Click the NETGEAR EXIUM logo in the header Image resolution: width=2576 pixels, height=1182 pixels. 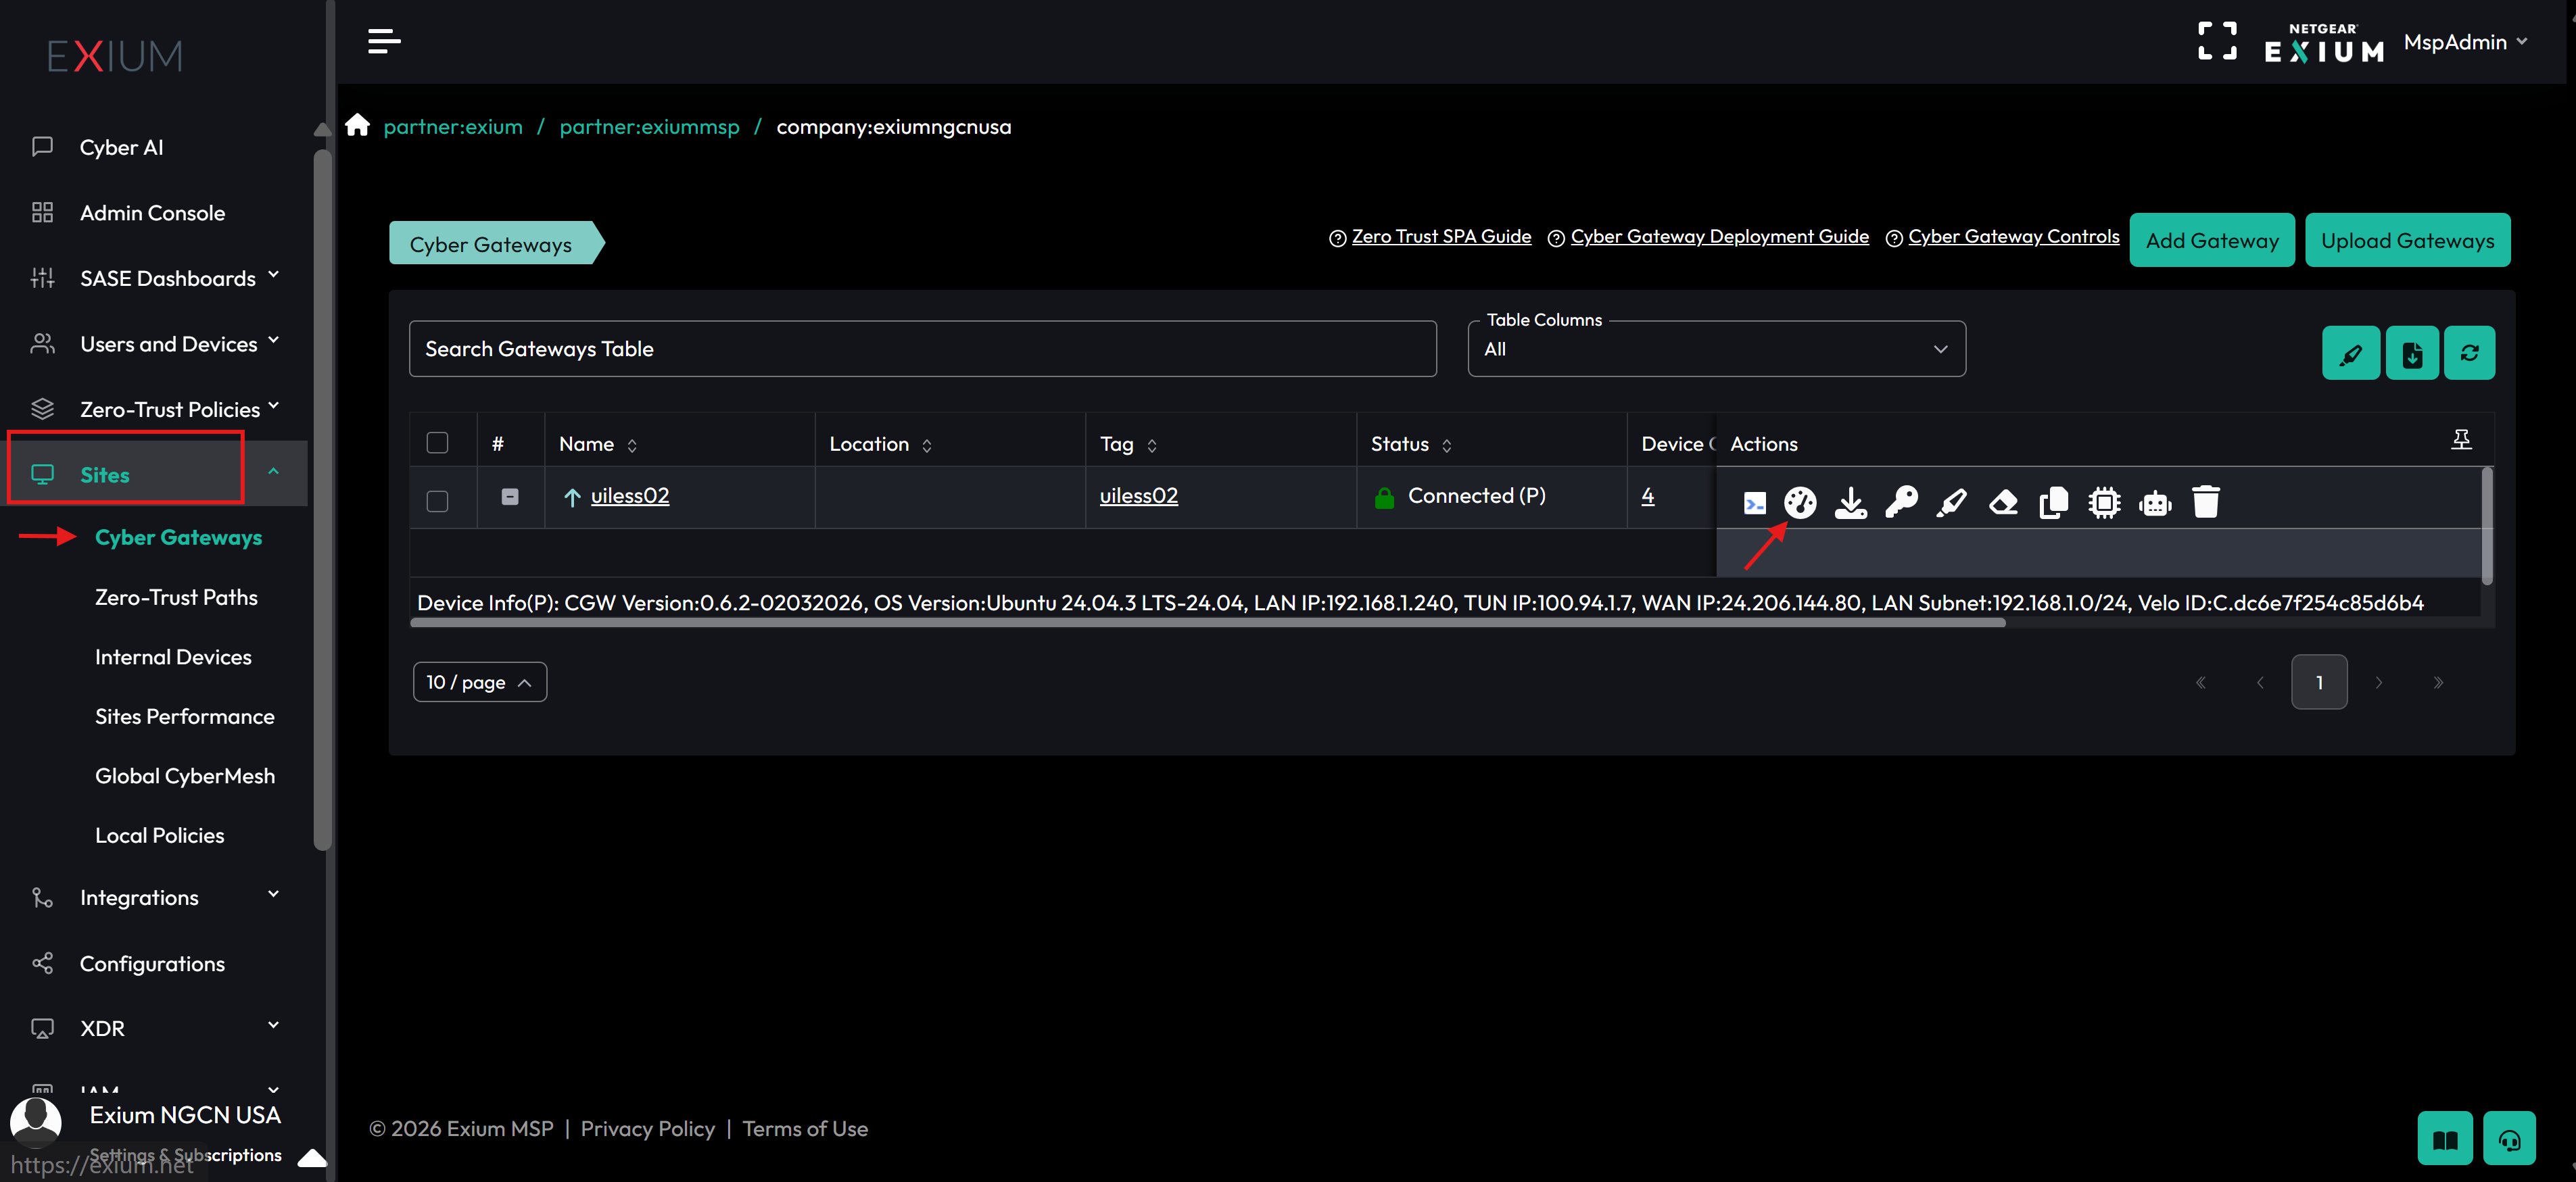click(2324, 43)
